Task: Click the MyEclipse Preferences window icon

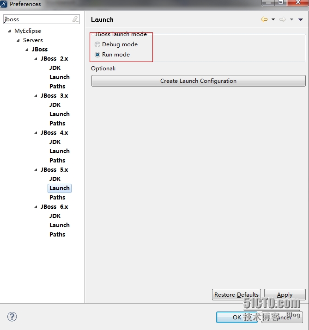Action: point(4,4)
